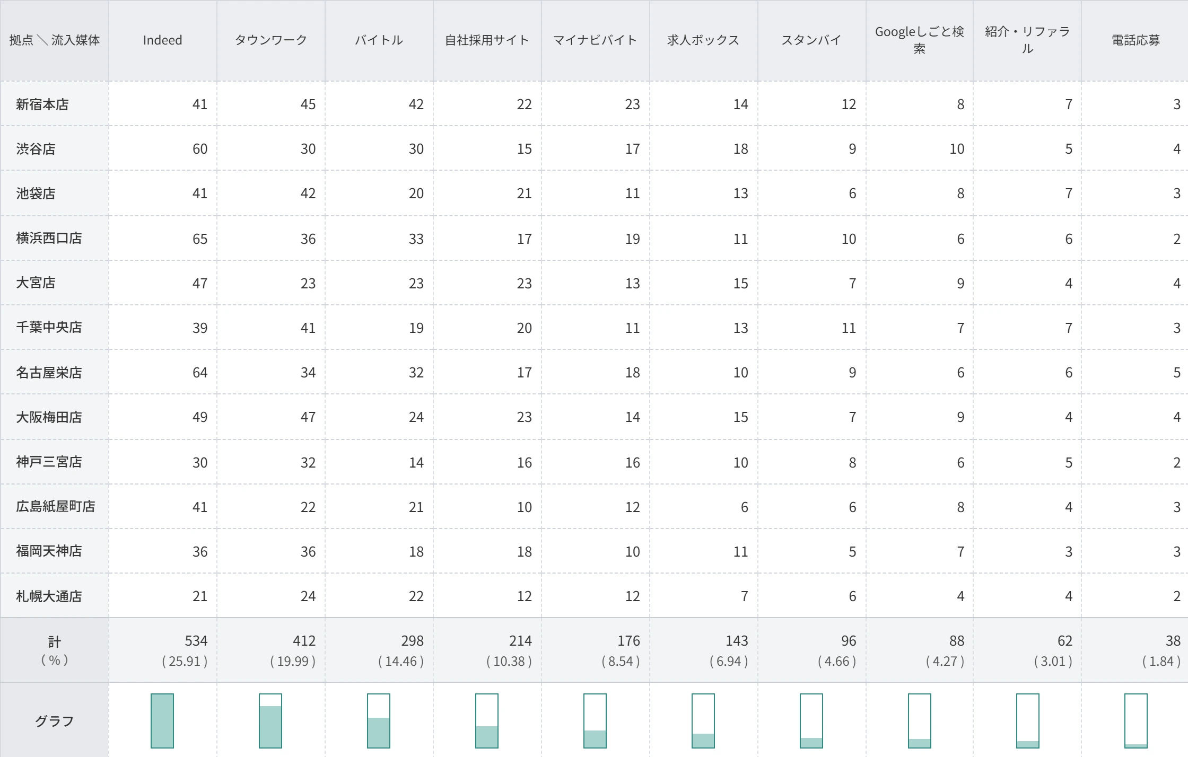1188x757 pixels.
Task: Click the 電話応募 bar graph
Action: click(x=1136, y=721)
